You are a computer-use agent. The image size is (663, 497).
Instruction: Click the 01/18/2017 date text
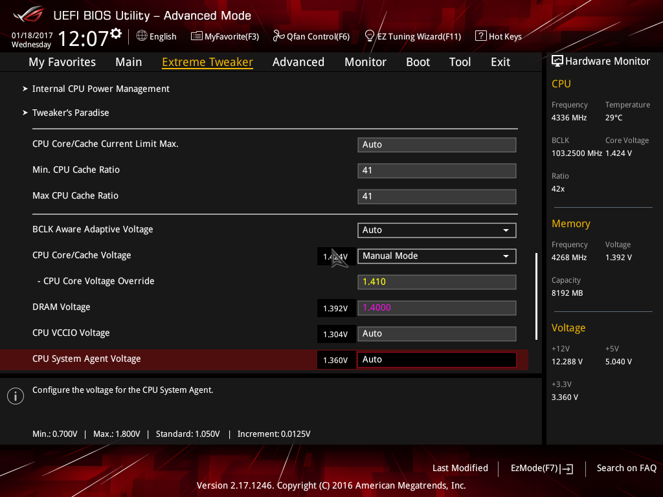[32, 36]
